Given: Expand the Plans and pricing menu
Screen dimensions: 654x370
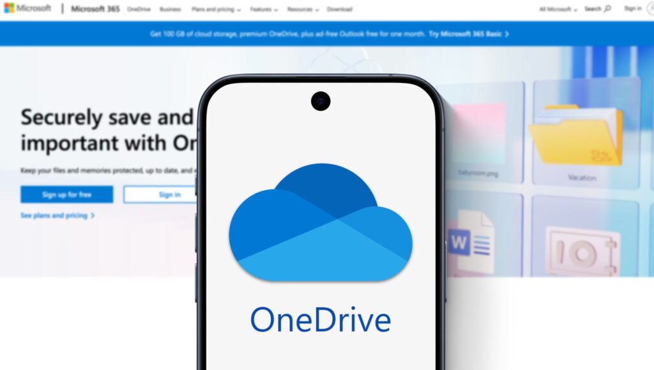Looking at the screenshot, I should [216, 9].
